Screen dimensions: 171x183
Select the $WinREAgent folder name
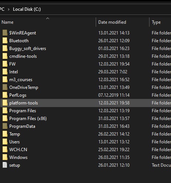[23, 33]
